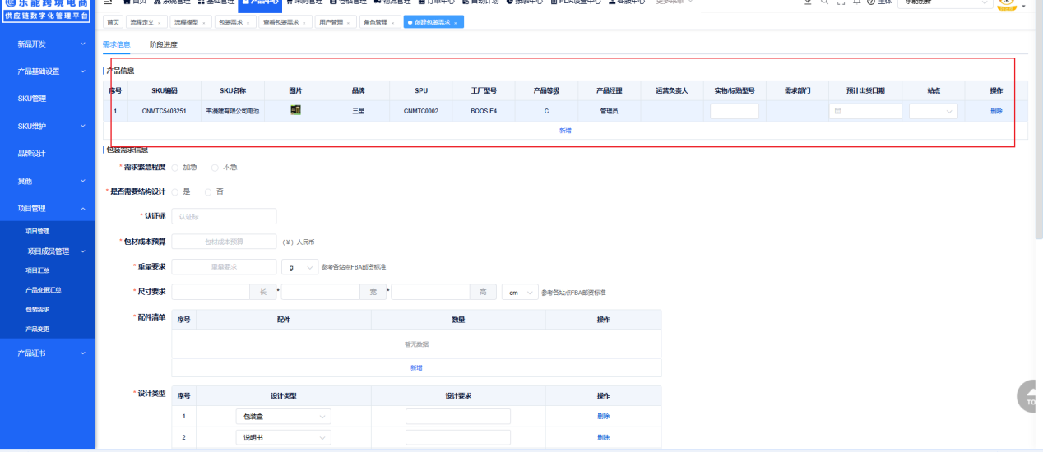Click the download icon in top bar
1043x452 pixels.
(808, 2)
